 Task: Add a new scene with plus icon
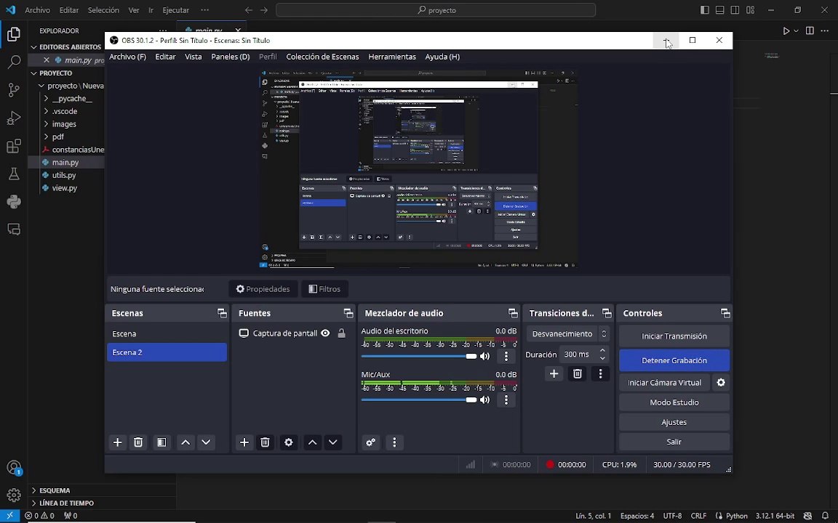pos(118,442)
